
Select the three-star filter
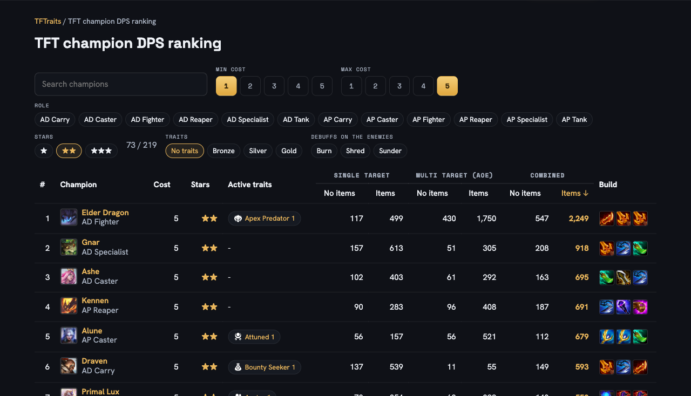101,151
